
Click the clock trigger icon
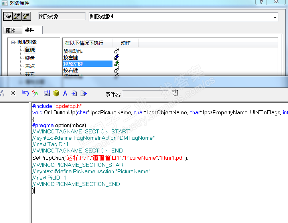click(x=176, y=93)
